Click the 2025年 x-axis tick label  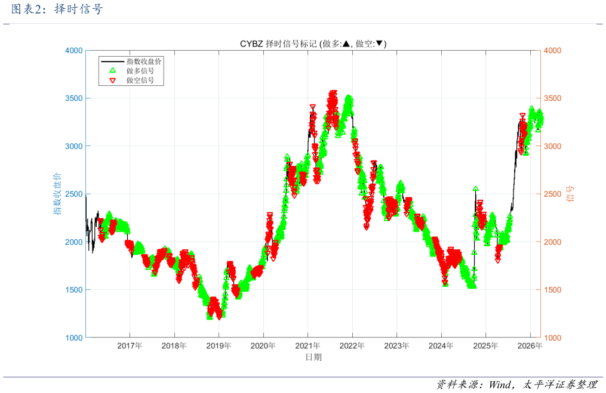point(485,345)
